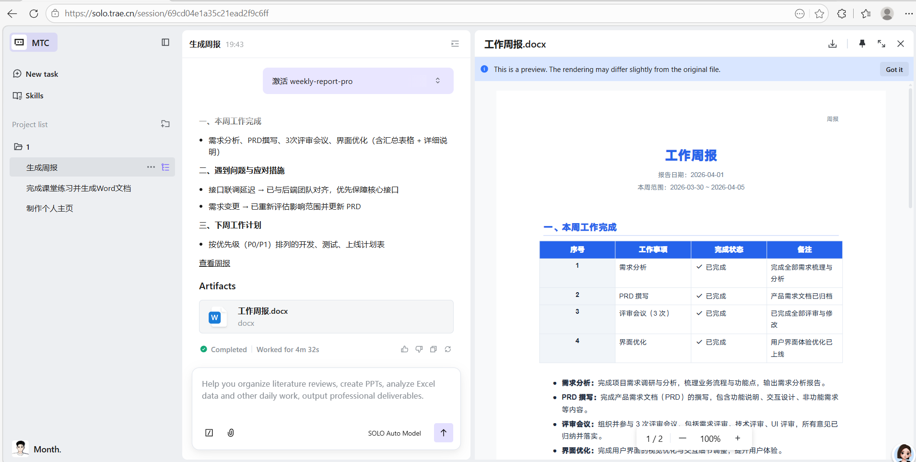Toggle the task list icon beside 生成周报
This screenshot has width=916, height=462.
(x=165, y=167)
